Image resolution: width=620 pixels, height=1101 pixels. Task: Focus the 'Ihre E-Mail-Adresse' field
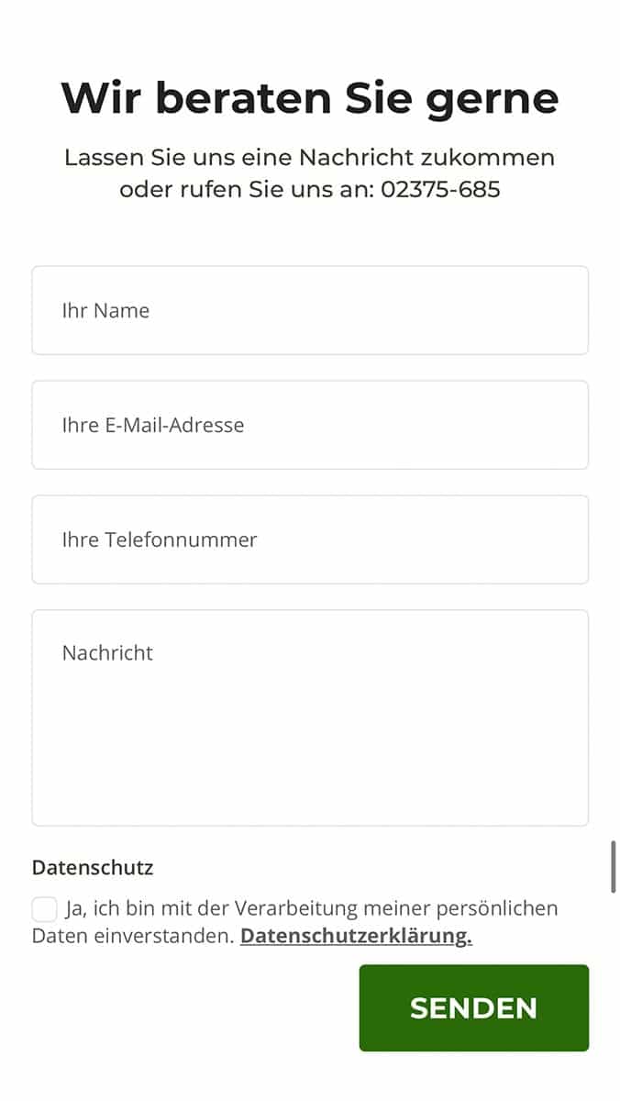pos(310,425)
